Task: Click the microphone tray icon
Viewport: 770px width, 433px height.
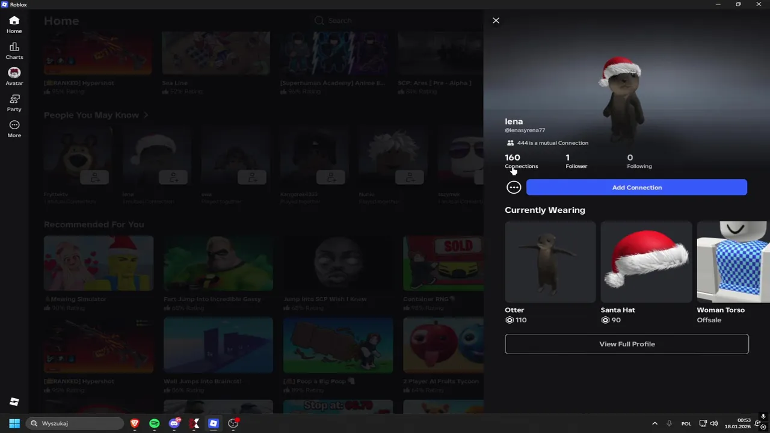Action: click(x=669, y=423)
